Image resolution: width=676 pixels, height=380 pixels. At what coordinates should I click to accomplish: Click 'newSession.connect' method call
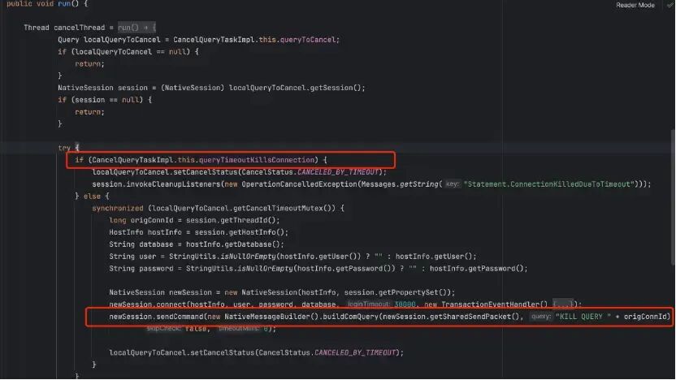(x=147, y=304)
